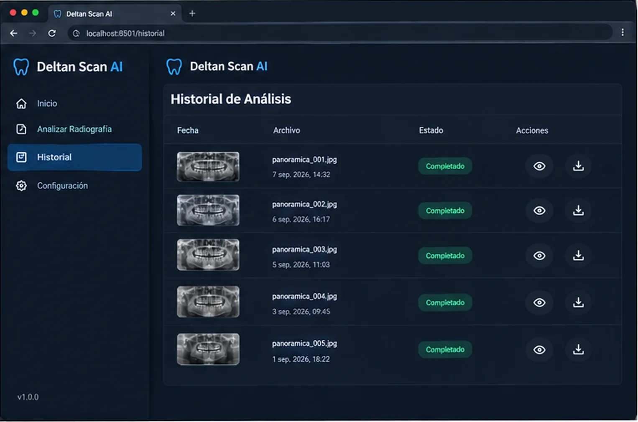
Task: Click the date 7 sep. 2026, 14:32
Action: [301, 175]
